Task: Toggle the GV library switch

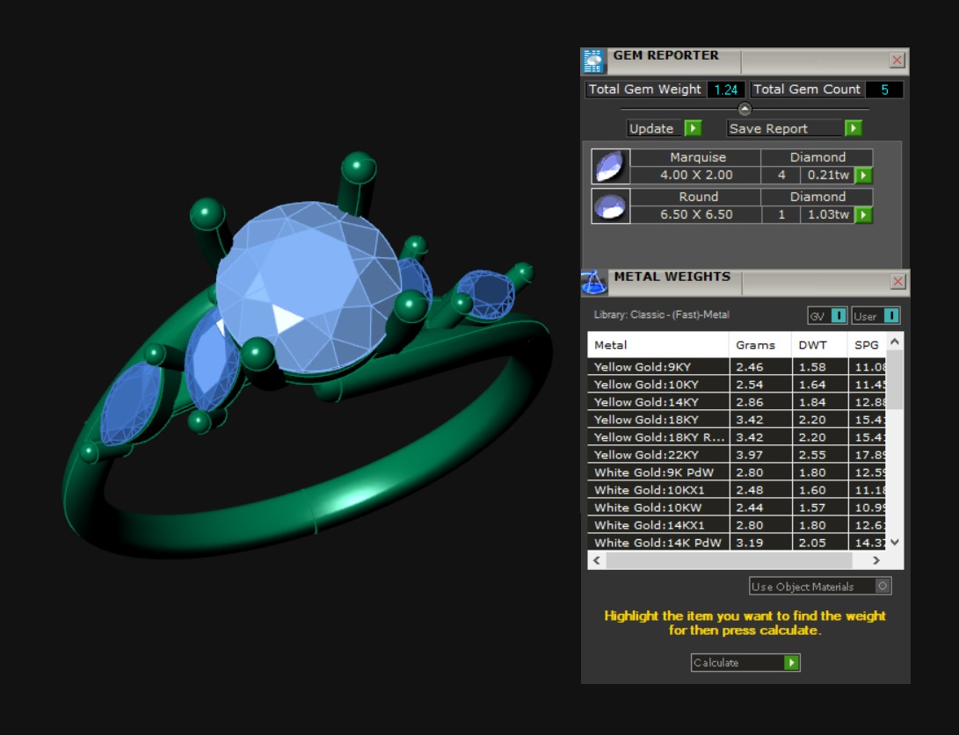Action: pyautogui.click(x=839, y=315)
